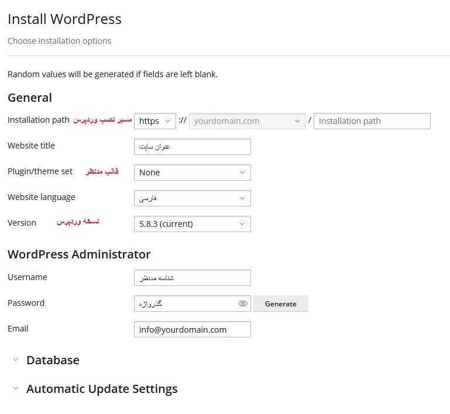Focus the Email field with info@yourdomain.com

coord(192,329)
